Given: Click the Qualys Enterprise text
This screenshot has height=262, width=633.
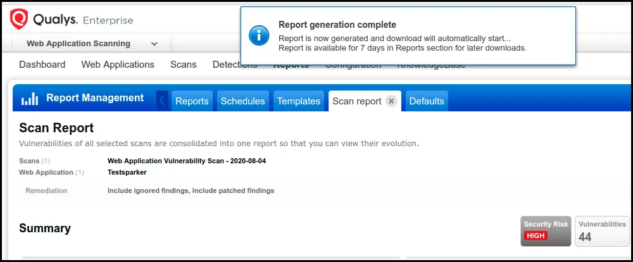Looking at the screenshot, I should (83, 20).
